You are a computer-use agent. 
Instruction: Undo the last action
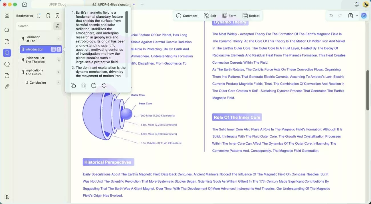331,16
